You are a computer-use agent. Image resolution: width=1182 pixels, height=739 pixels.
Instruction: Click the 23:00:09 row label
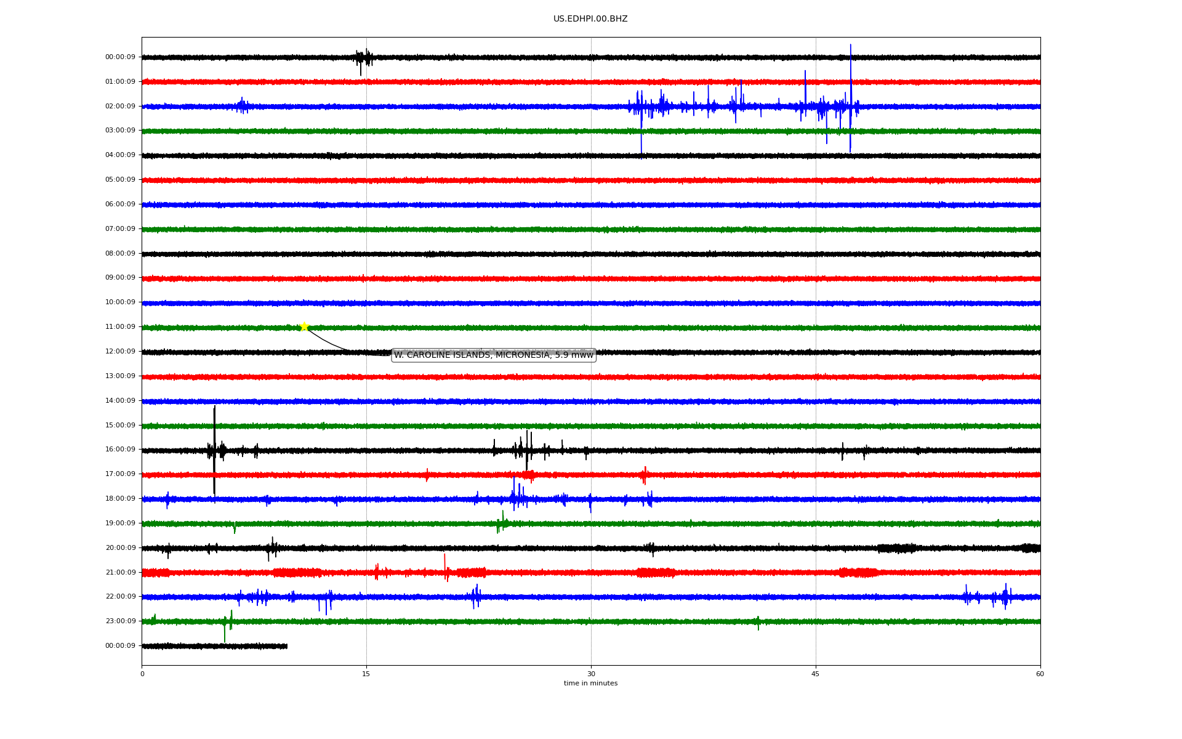pyautogui.click(x=120, y=621)
